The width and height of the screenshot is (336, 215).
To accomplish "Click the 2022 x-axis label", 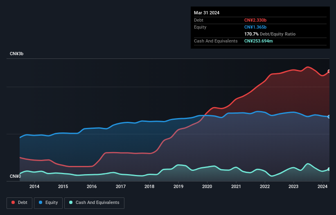I will point(265,186).
